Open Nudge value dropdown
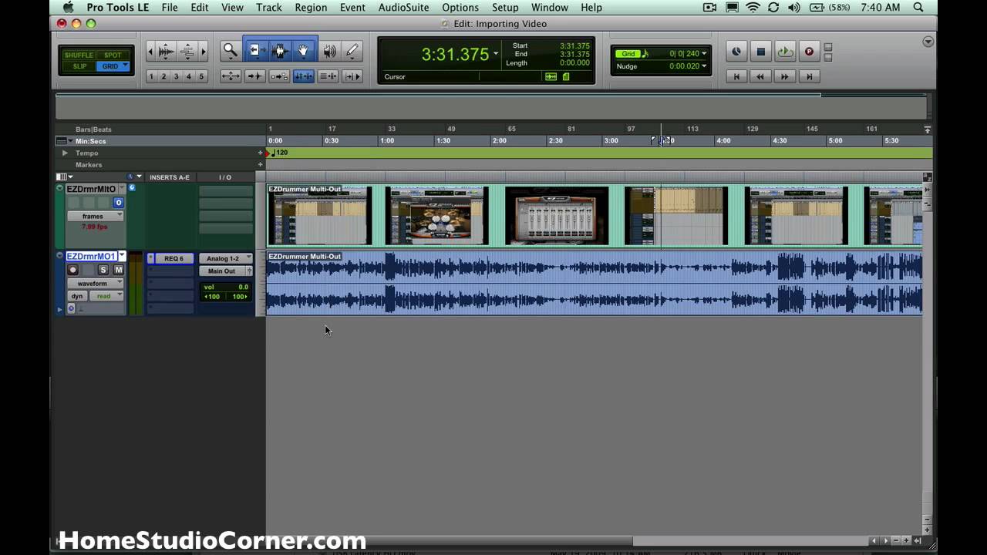Image resolution: width=987 pixels, height=555 pixels. tap(704, 66)
